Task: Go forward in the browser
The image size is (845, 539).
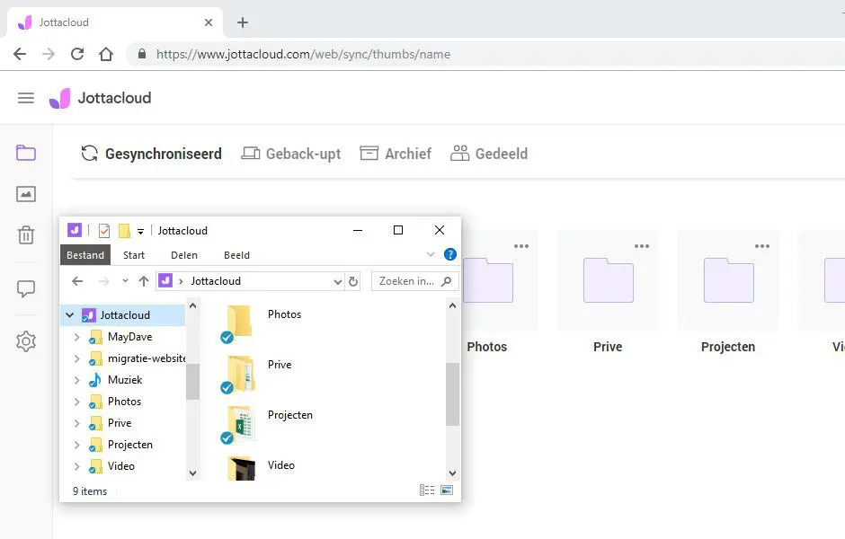Action: [49, 54]
